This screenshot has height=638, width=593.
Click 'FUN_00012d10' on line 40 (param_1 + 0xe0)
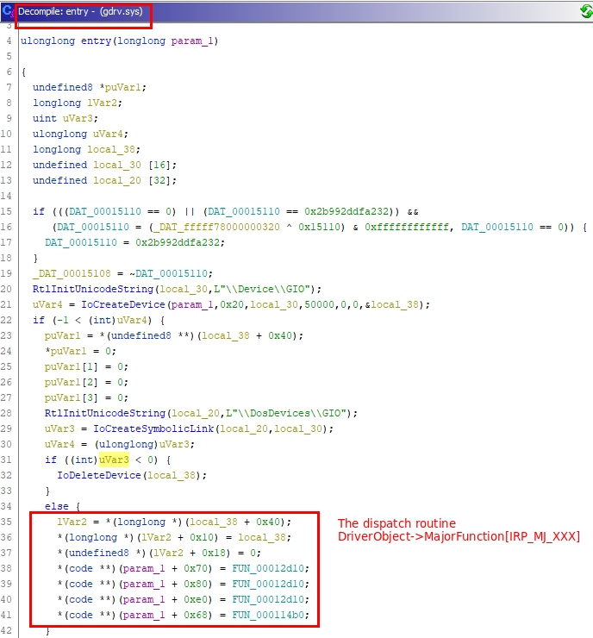(x=268, y=599)
